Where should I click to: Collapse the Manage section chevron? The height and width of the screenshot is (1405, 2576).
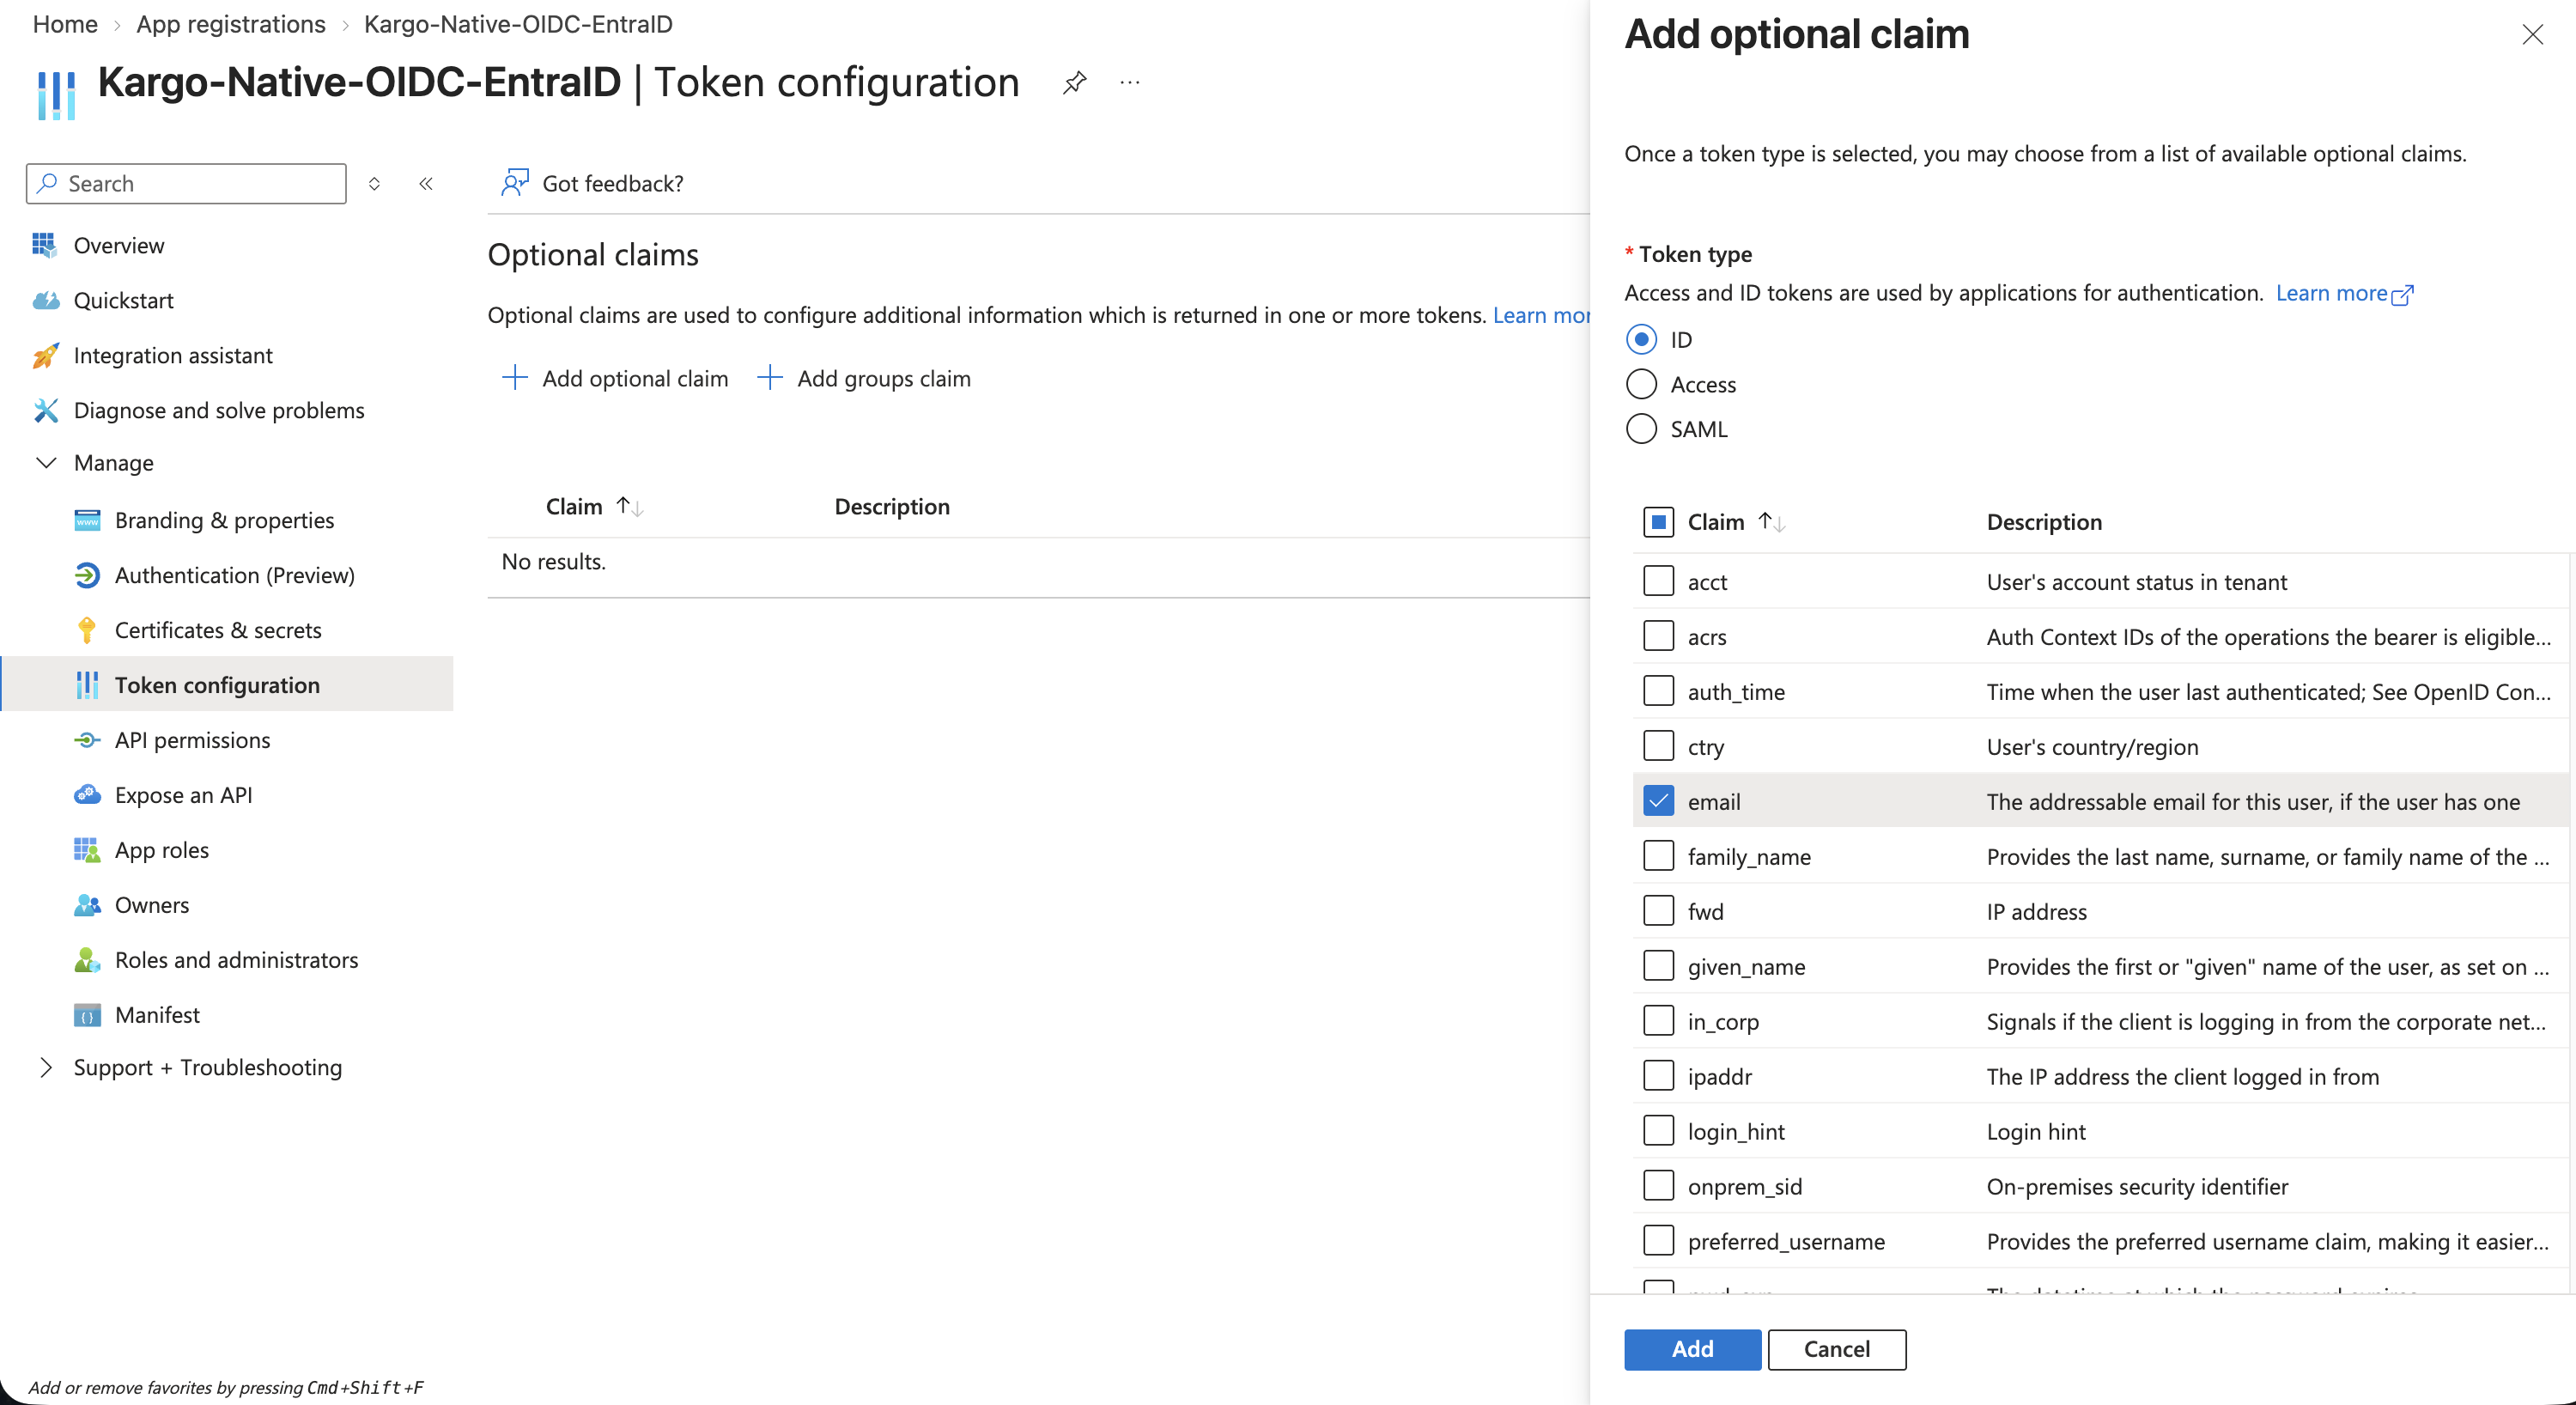tap(46, 462)
